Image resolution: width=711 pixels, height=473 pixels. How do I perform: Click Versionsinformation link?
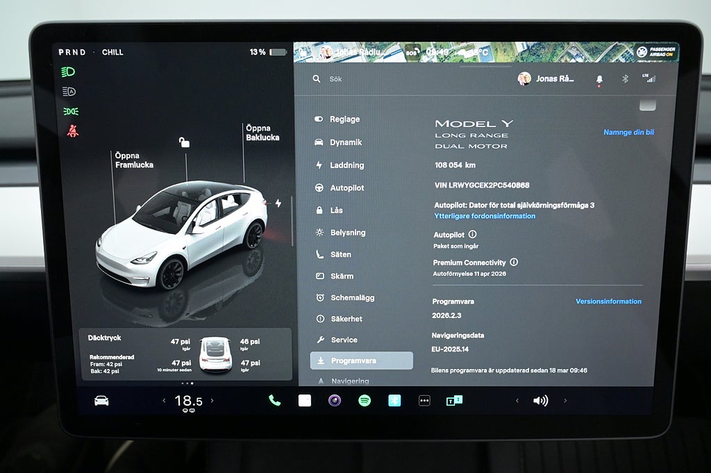pyautogui.click(x=608, y=301)
